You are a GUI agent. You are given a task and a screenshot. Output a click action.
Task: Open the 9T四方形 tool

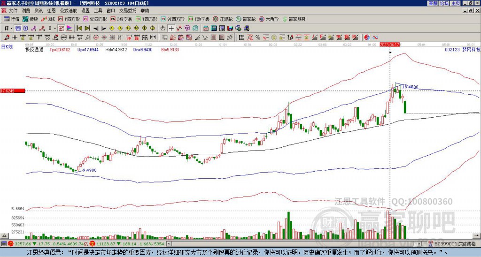point(173,19)
